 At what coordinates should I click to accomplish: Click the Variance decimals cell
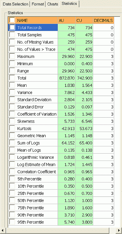click(103, 93)
